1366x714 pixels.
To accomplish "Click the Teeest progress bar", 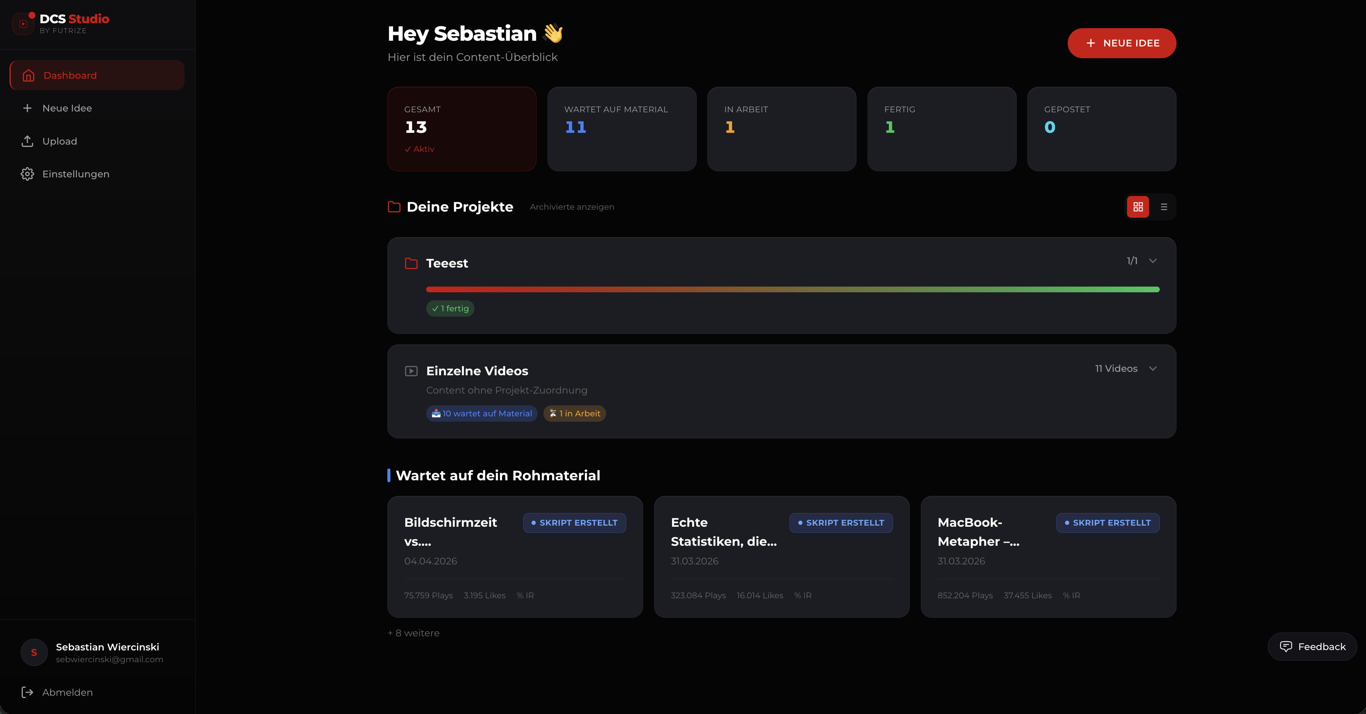I will click(793, 290).
